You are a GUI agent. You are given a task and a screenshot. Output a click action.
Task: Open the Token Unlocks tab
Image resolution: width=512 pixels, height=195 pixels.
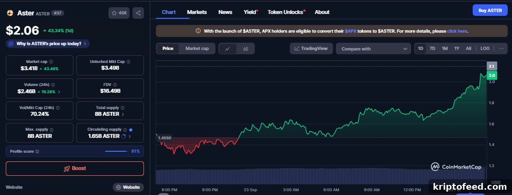pos(286,12)
